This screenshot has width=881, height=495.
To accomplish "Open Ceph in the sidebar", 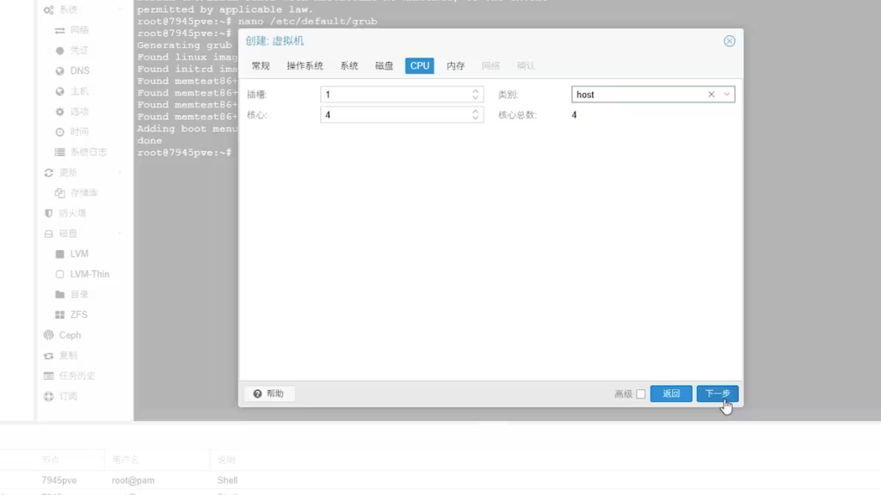I will pyautogui.click(x=70, y=335).
